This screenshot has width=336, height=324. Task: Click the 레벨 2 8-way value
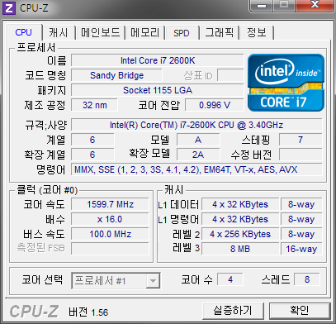pos(301,234)
